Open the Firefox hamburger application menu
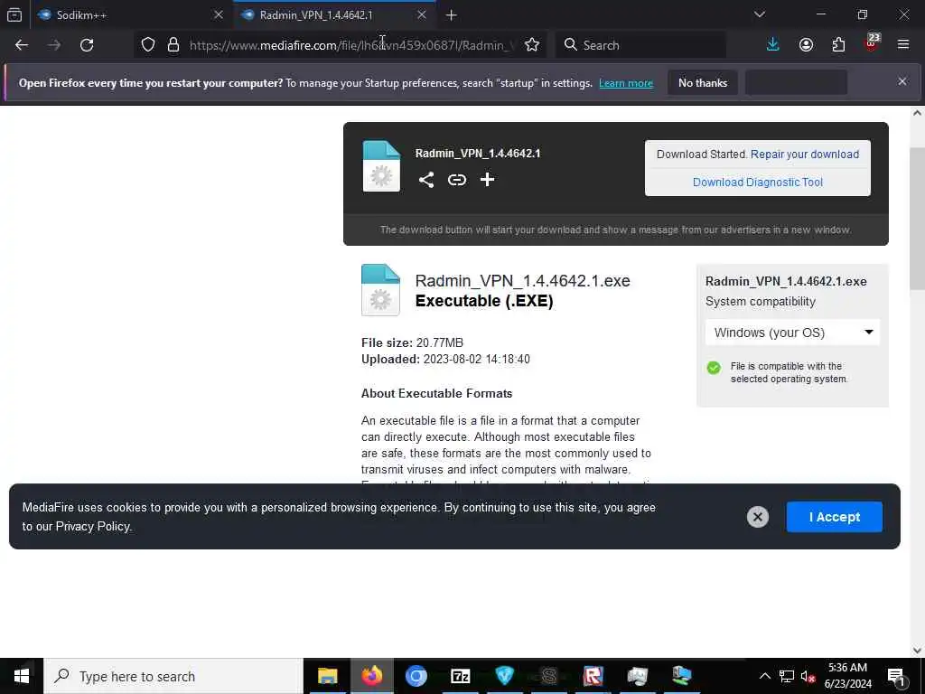This screenshot has height=694, width=925. coord(903,45)
